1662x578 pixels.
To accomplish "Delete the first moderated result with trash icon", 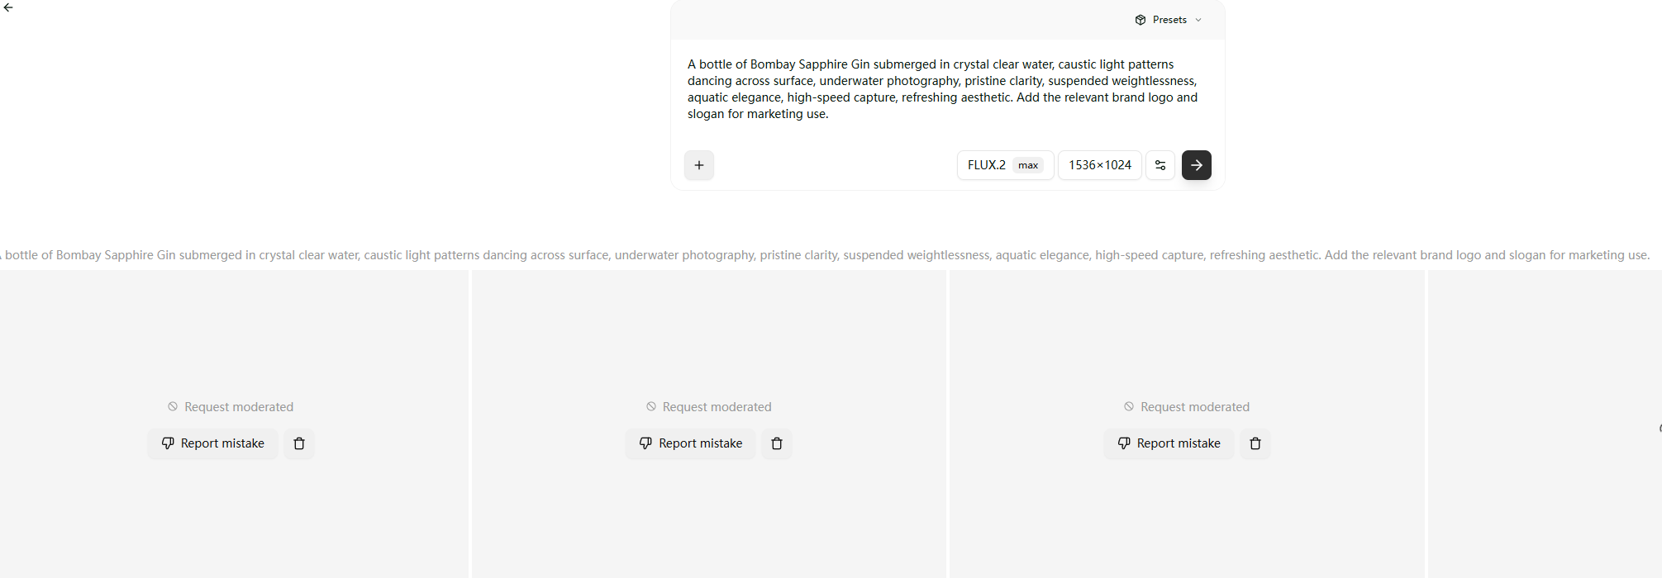I will coord(299,443).
